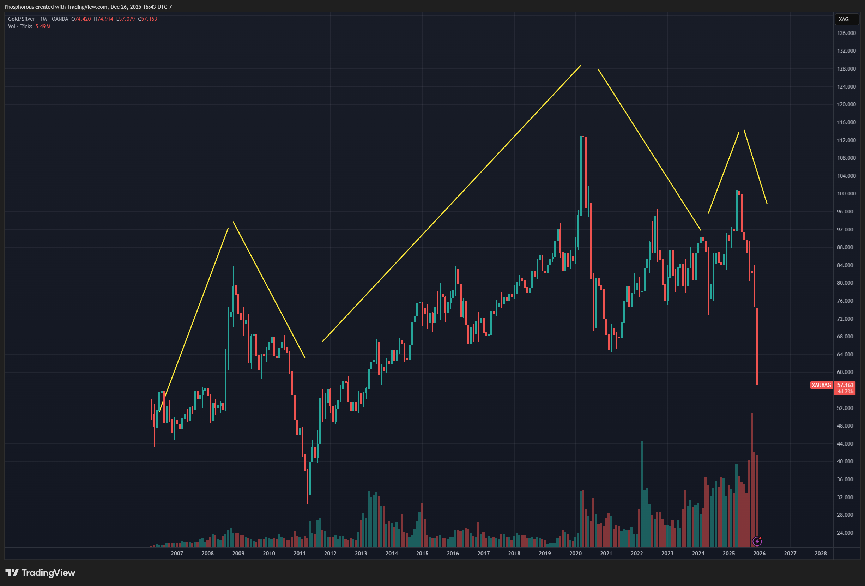
Task: Click the Gold/Silver symbol title
Action: pyautogui.click(x=22, y=19)
